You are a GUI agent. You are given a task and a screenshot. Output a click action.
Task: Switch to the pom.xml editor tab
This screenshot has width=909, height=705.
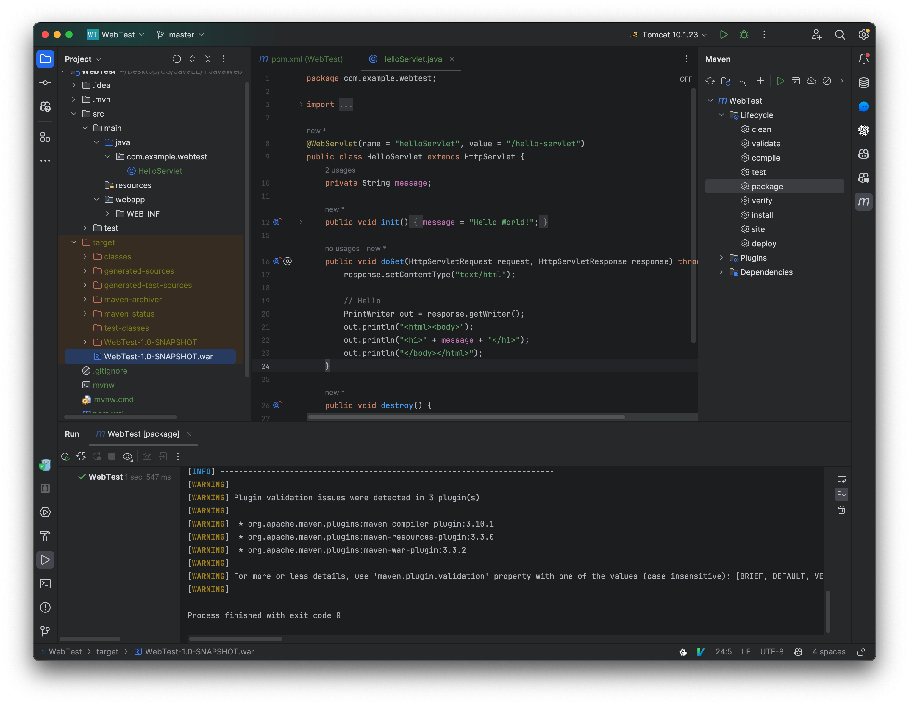301,59
